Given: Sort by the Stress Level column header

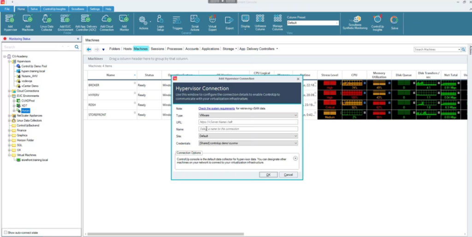Looking at the screenshot, I should tap(330, 75).
